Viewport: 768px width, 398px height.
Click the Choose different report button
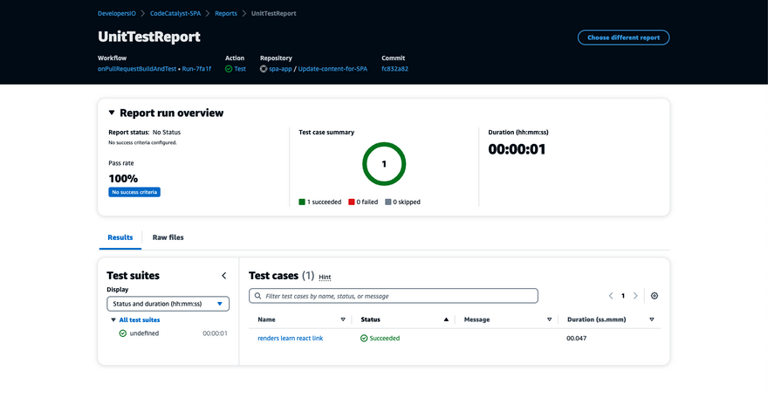tap(623, 38)
